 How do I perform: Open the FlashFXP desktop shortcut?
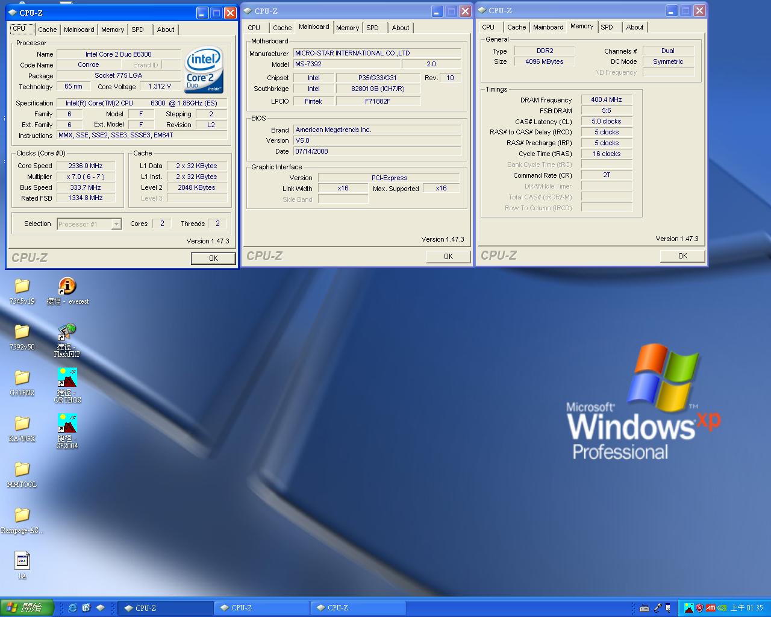pos(67,332)
